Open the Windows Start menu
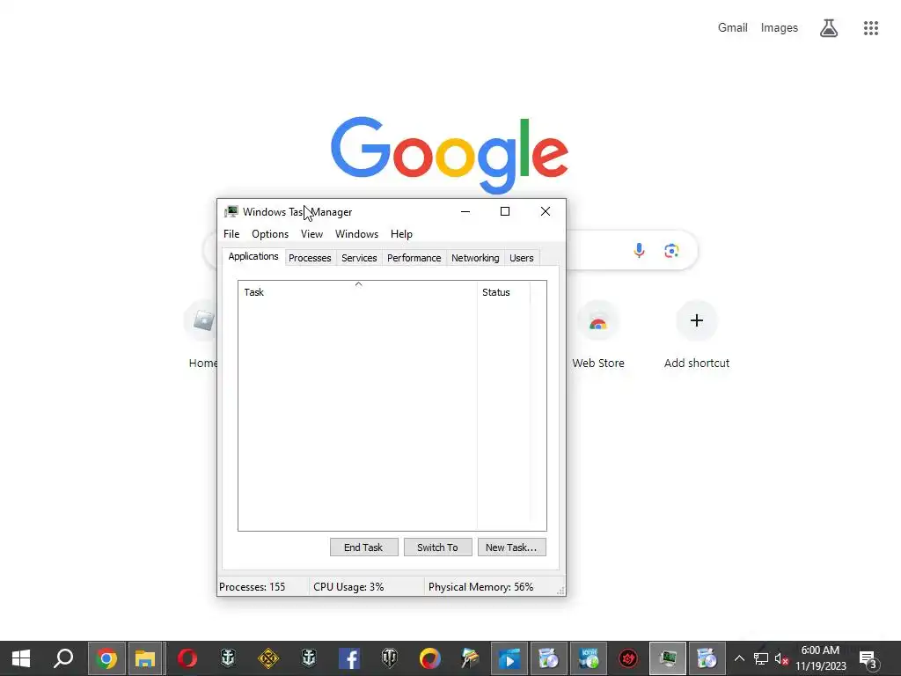This screenshot has height=676, width=901. pos(21,658)
